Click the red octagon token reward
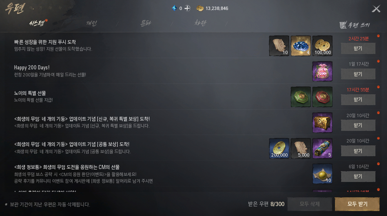Screen dimensions: 387x216 pyautogui.click(x=322, y=97)
